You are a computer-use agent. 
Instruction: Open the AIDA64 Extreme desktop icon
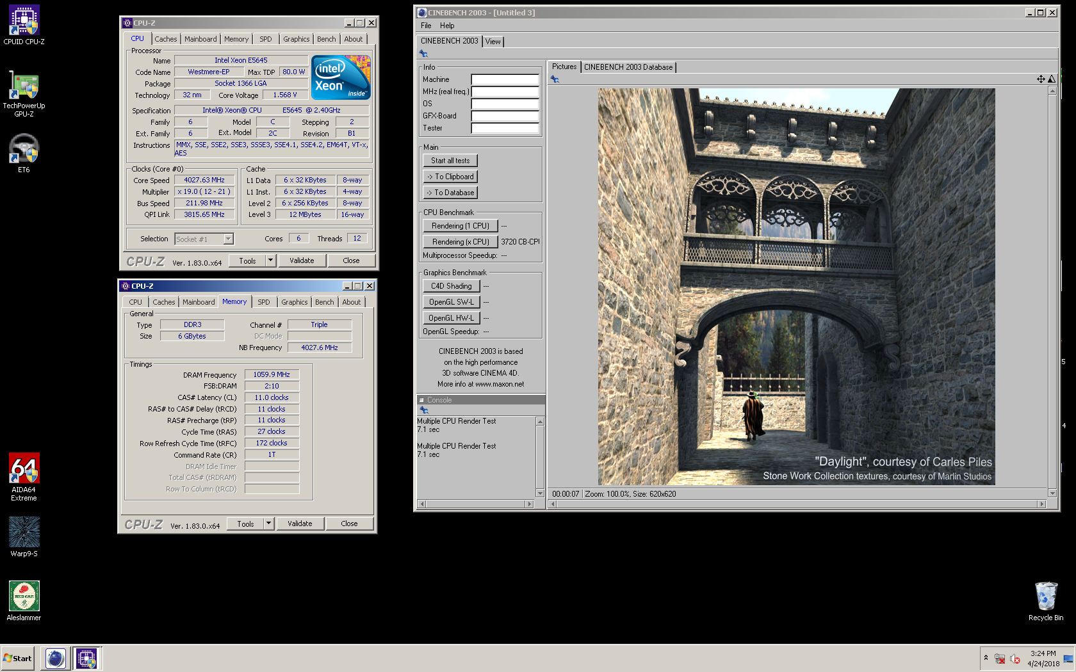click(x=24, y=477)
